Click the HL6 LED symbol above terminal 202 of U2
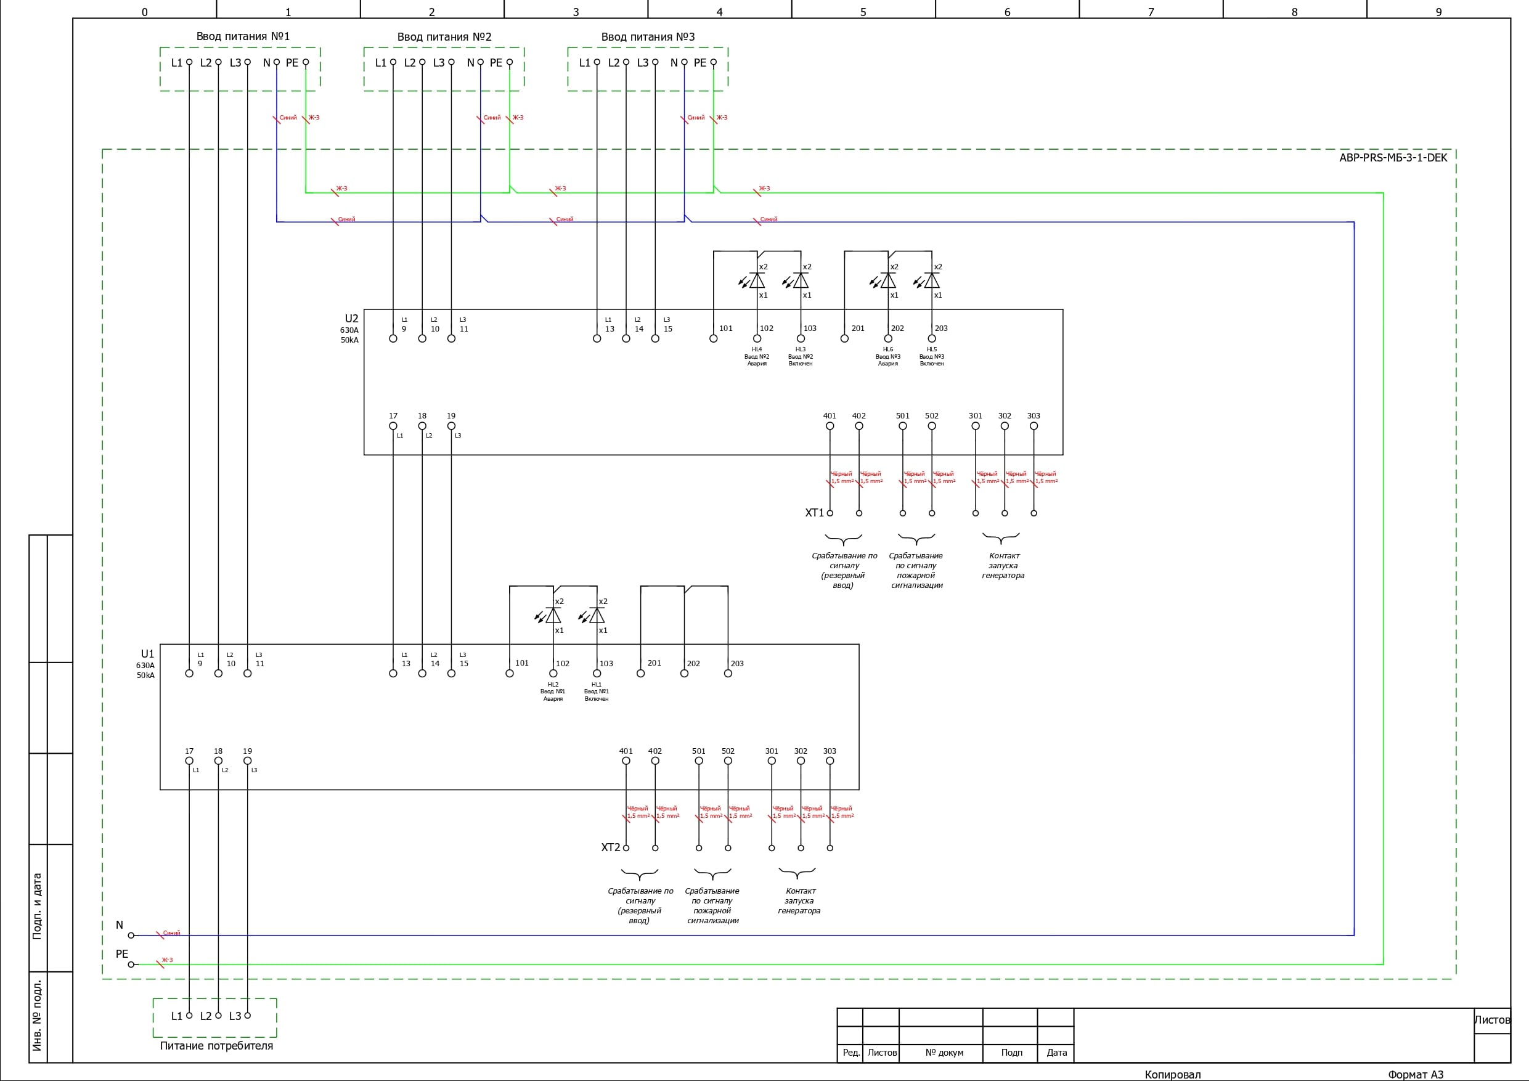Viewport: 1529px width, 1081px height. 887,280
